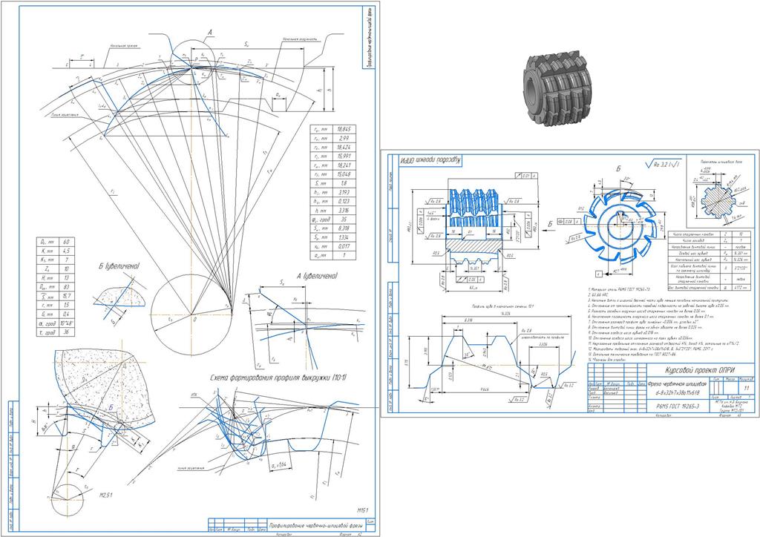Click the table value "15,048"
The width and height of the screenshot is (760, 537).
coord(343,174)
